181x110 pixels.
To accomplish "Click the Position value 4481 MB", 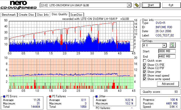I will (x=172, y=104).
